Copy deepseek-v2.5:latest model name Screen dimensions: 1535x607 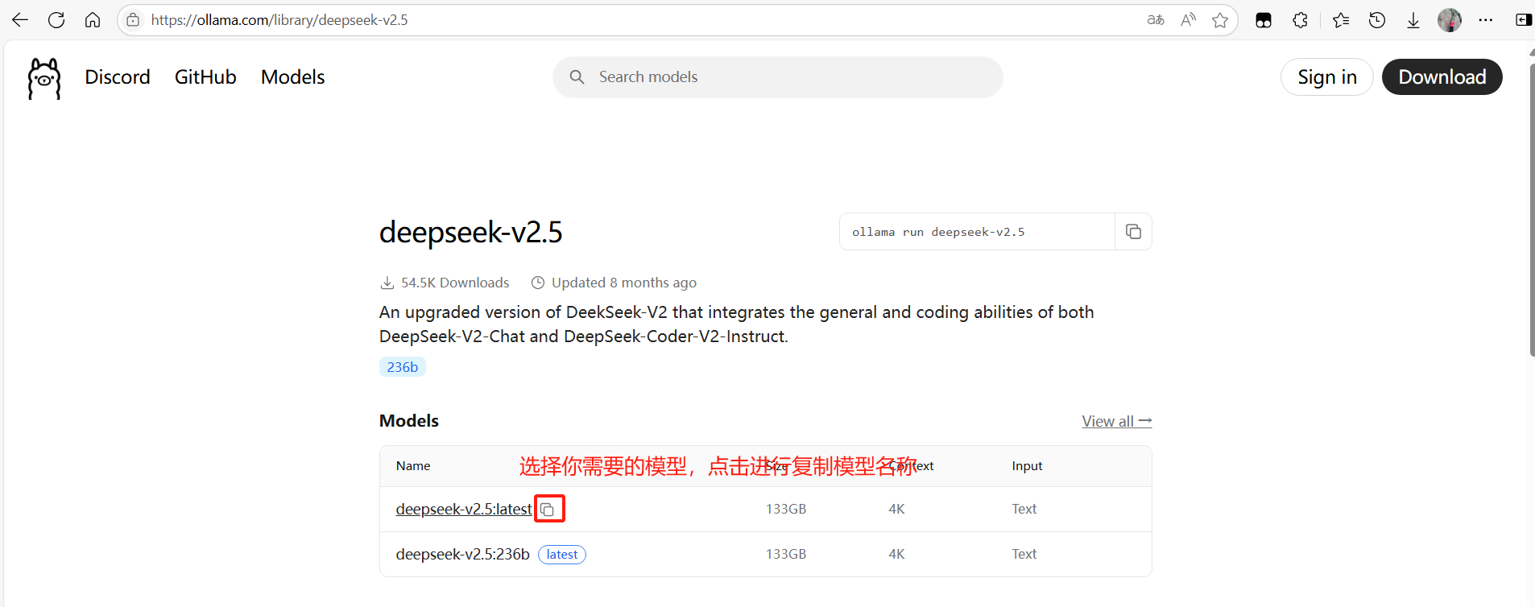[x=548, y=509]
